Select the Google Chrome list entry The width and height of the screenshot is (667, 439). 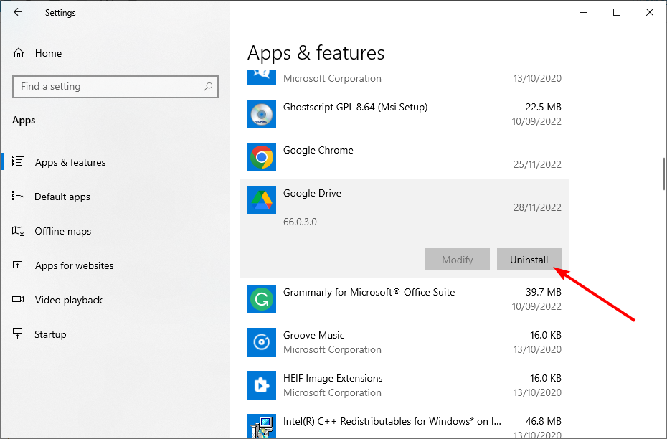405,157
